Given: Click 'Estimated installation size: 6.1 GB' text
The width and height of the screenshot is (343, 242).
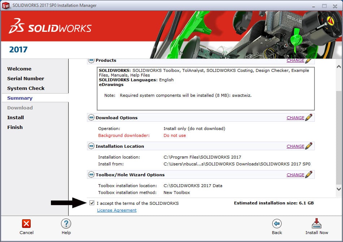Looking at the screenshot, I should click(x=274, y=203).
